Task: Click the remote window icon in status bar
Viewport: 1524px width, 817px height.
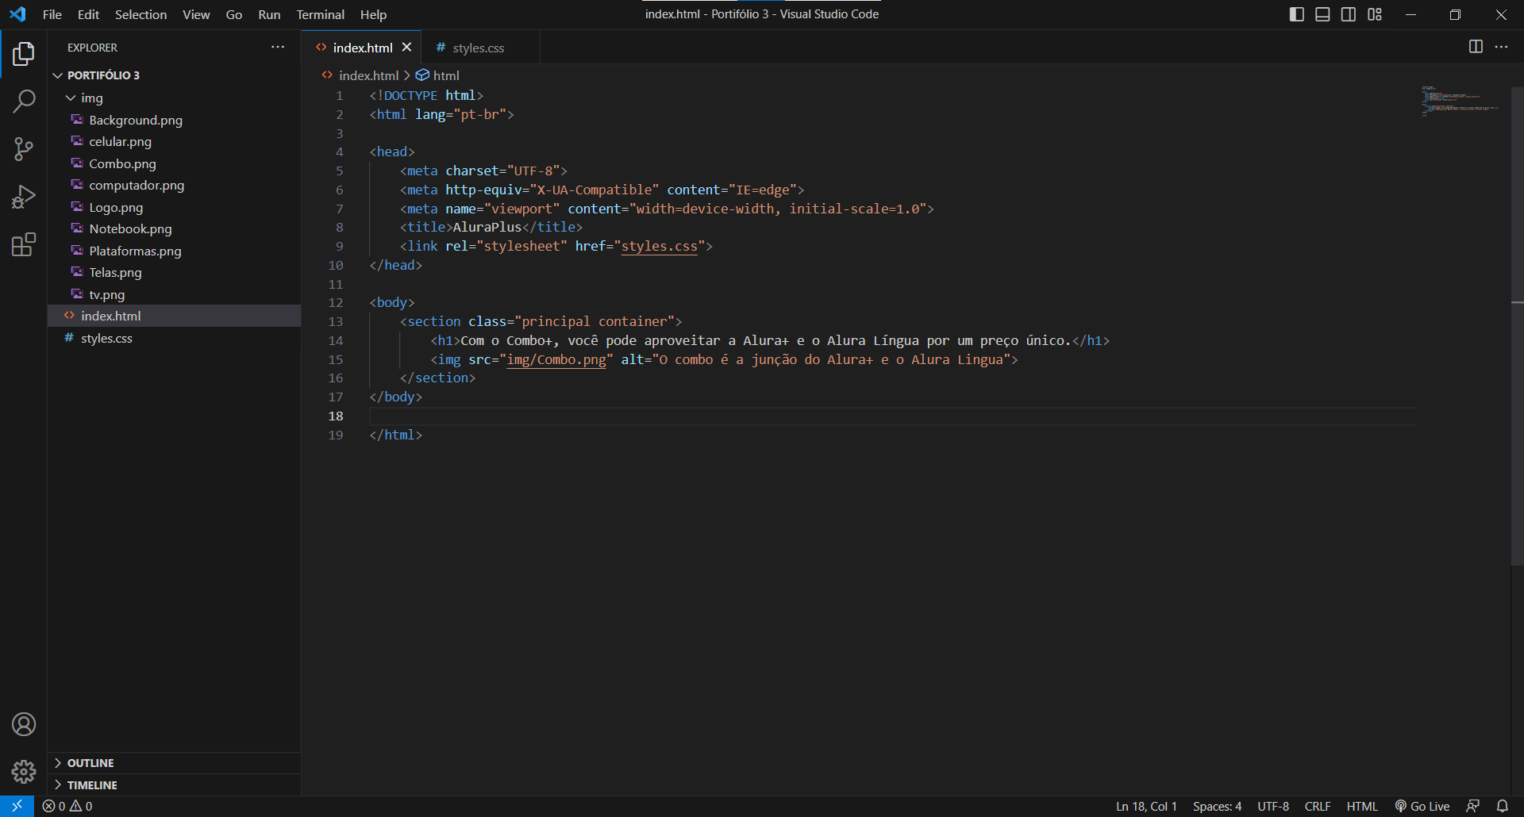Action: tap(17, 806)
